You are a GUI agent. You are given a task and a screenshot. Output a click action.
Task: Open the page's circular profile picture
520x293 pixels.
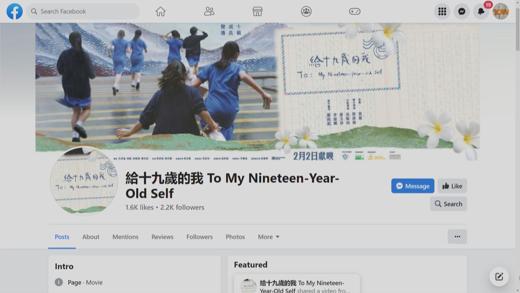[x=84, y=181]
